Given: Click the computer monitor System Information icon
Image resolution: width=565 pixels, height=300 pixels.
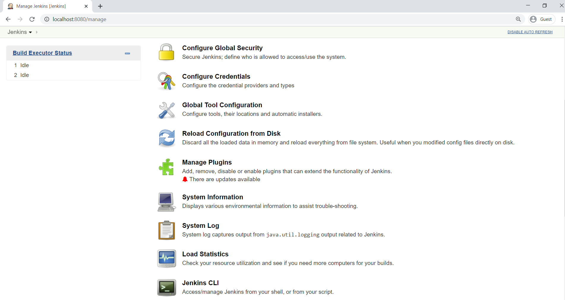Looking at the screenshot, I should tap(166, 202).
